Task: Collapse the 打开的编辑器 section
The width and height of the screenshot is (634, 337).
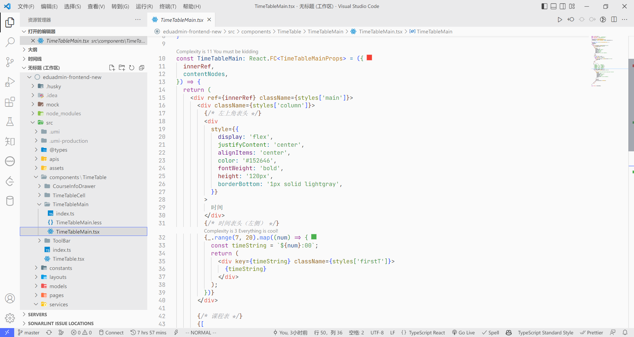Action: click(84, 31)
